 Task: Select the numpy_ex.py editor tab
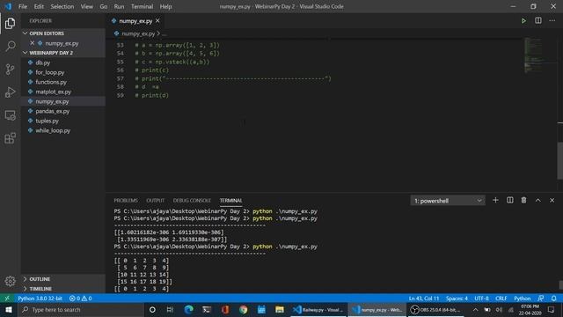coord(135,21)
